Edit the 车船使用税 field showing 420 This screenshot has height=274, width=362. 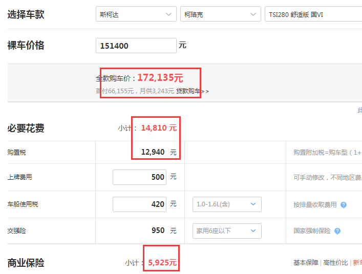[x=139, y=204]
